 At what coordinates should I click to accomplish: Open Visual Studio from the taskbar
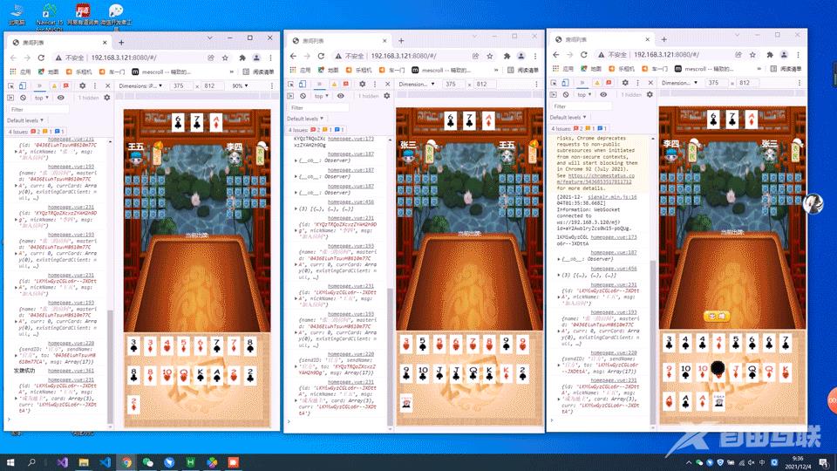[x=62, y=462]
